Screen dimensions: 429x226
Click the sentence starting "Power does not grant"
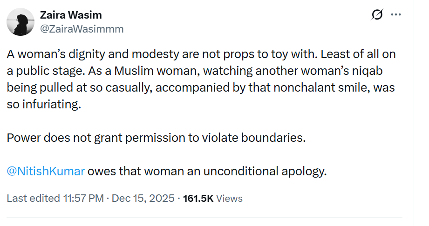coord(156,139)
